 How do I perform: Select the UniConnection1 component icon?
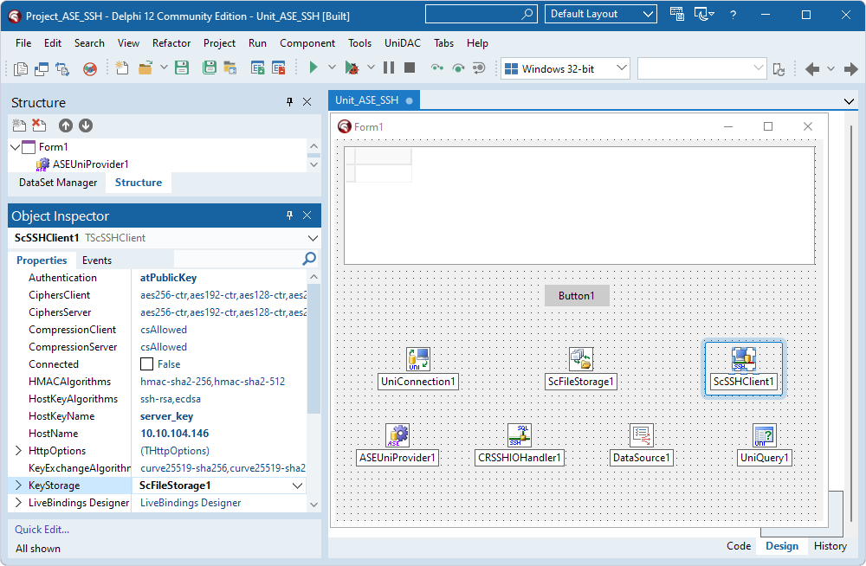click(417, 358)
